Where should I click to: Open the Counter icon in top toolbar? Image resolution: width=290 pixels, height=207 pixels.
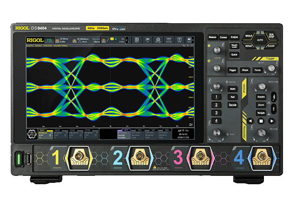169,40
